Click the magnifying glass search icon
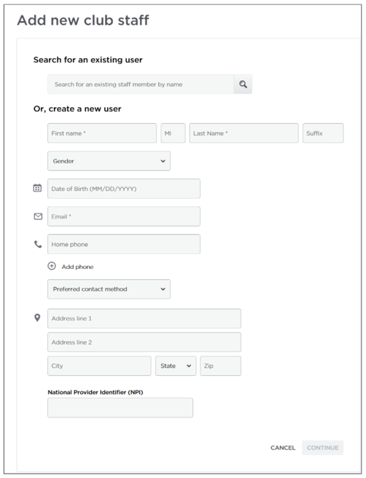Viewport: 366px width, 478px height. click(243, 84)
